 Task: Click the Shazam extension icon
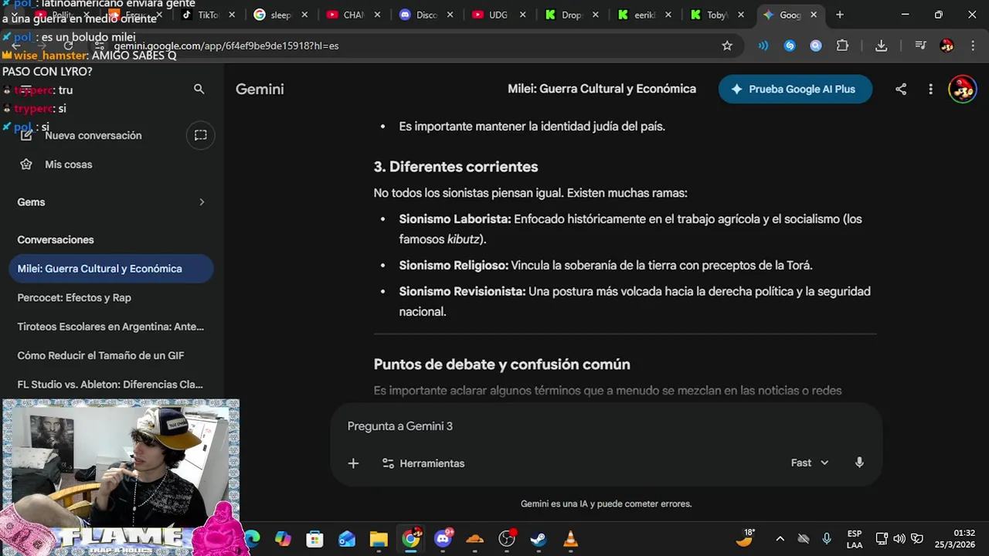[790, 46]
